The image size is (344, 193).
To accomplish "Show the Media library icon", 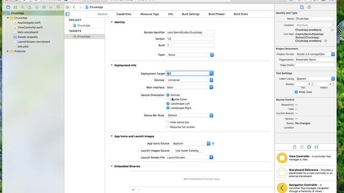I will pyautogui.click(x=316, y=147).
